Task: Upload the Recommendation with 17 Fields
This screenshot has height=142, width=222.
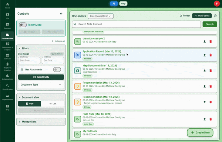Action: click(205, 86)
